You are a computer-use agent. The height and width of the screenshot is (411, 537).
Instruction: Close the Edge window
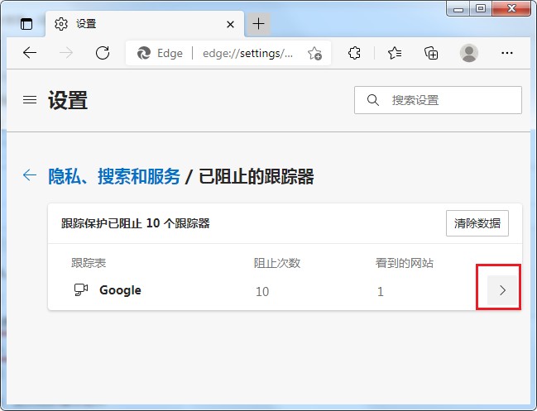click(511, 8)
